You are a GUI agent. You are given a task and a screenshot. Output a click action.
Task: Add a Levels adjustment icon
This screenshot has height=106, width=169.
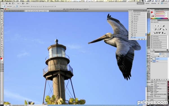click(x=158, y=26)
